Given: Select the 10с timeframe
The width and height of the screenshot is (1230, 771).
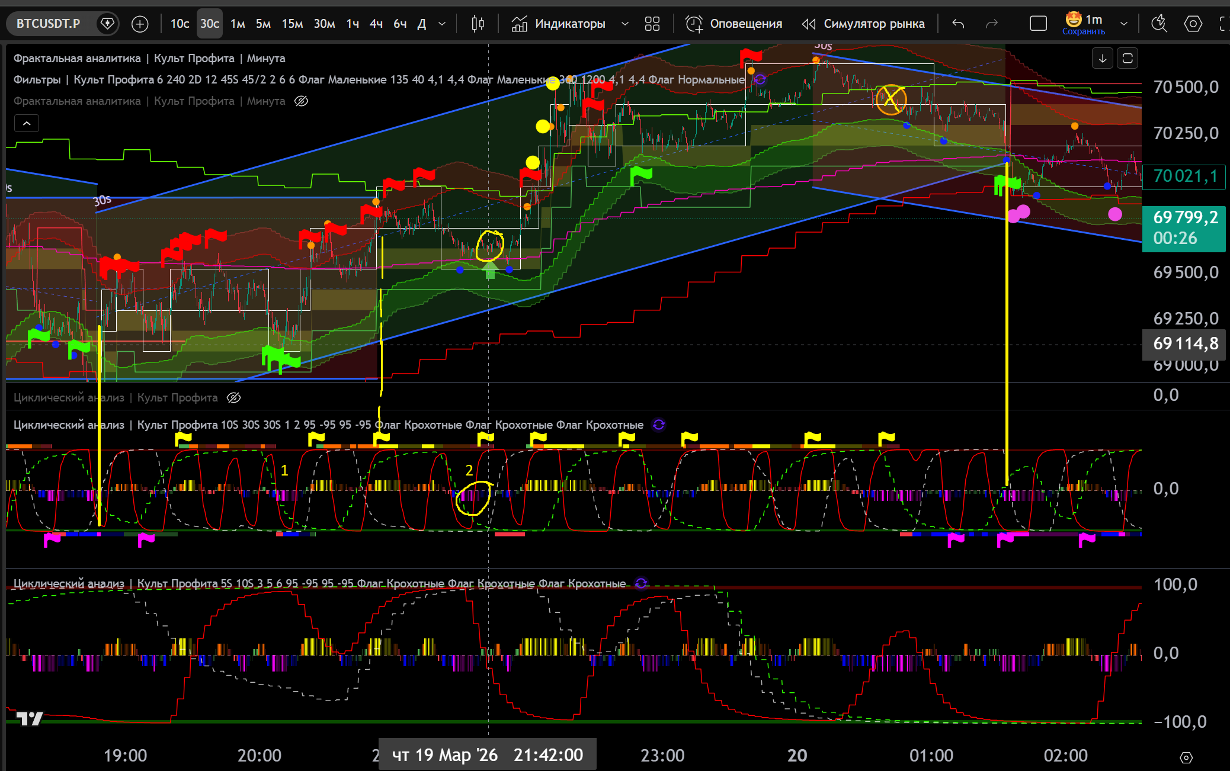Looking at the screenshot, I should pyautogui.click(x=180, y=24).
